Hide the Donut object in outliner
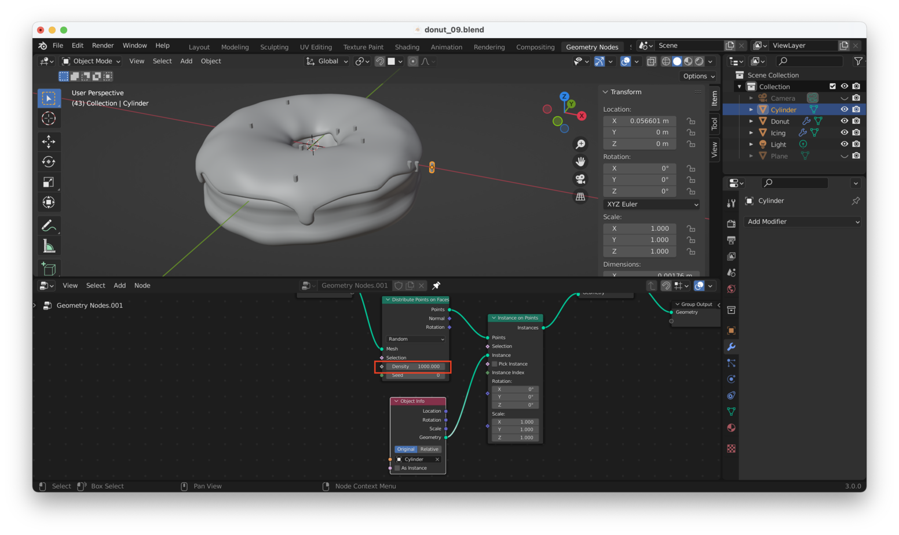Image resolution: width=899 pixels, height=535 pixels. 844,121
